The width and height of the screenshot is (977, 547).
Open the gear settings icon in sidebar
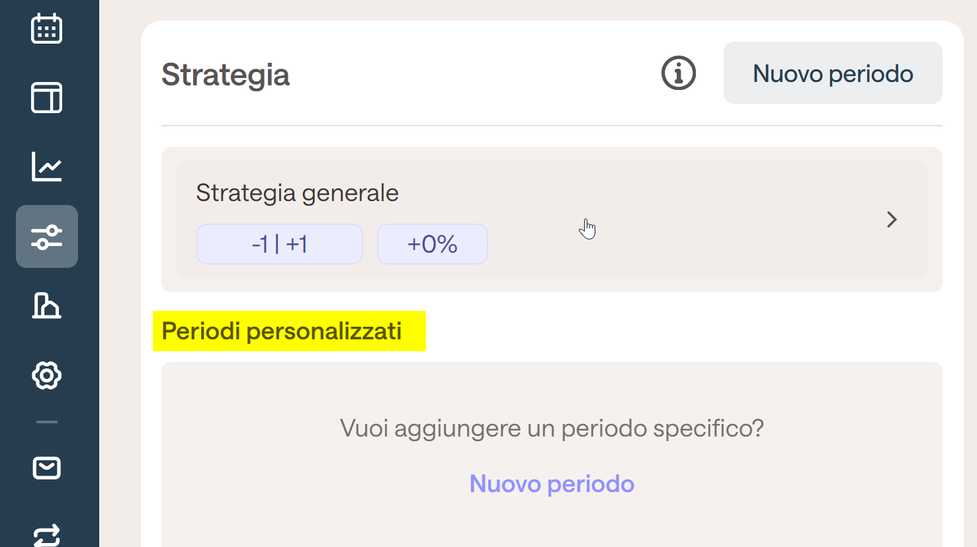tap(47, 375)
